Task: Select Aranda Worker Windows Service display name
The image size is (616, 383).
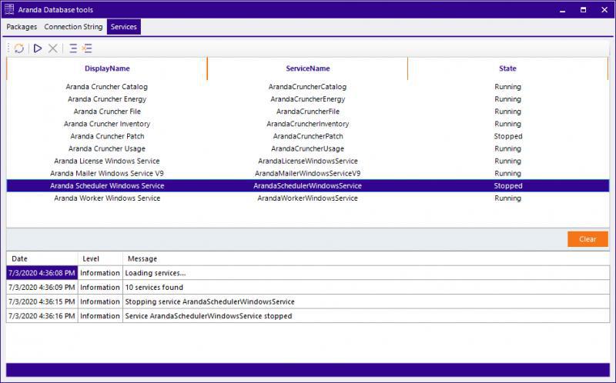Action: click(x=107, y=198)
